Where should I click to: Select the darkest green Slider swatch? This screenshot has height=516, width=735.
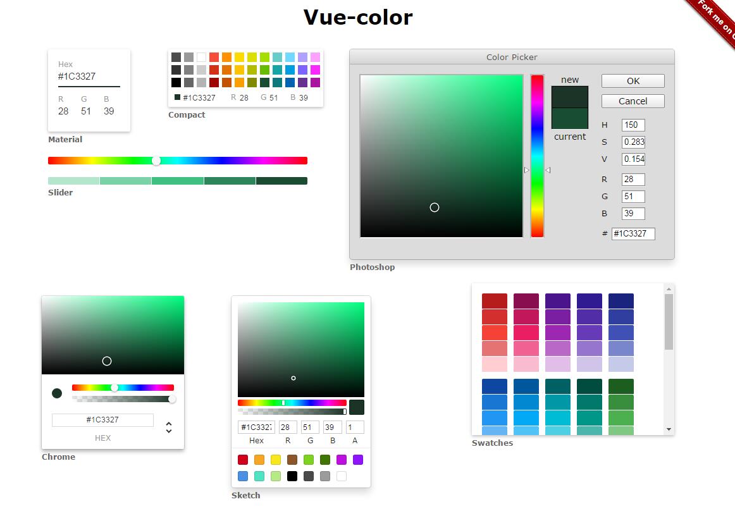coord(281,181)
